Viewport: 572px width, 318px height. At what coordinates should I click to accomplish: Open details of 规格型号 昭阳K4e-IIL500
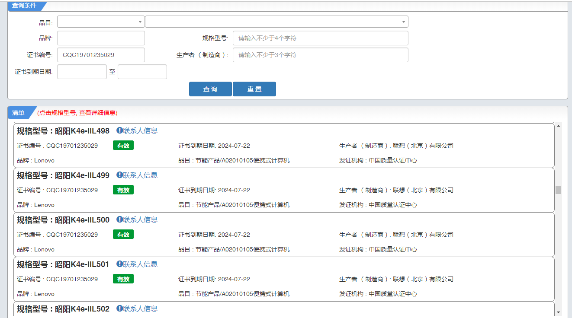(63, 219)
